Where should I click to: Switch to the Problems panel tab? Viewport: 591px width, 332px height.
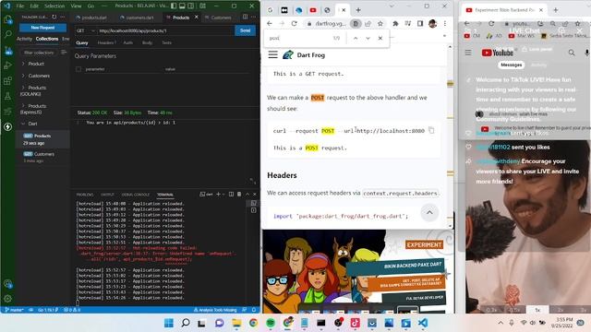[85, 195]
